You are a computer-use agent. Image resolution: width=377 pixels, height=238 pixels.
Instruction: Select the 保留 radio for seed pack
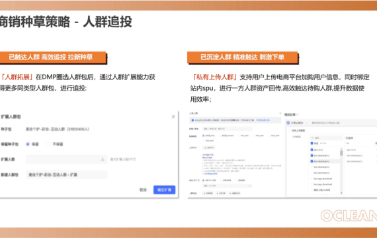pos(28,144)
